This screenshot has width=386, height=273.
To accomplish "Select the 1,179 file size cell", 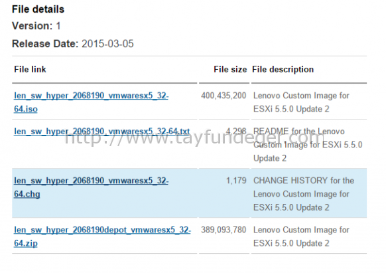I will coord(236,181).
